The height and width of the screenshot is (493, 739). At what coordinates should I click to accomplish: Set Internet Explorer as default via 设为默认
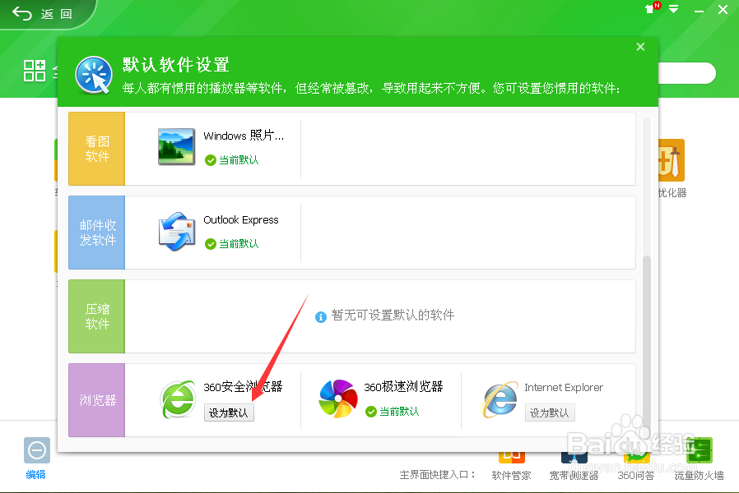click(x=550, y=412)
